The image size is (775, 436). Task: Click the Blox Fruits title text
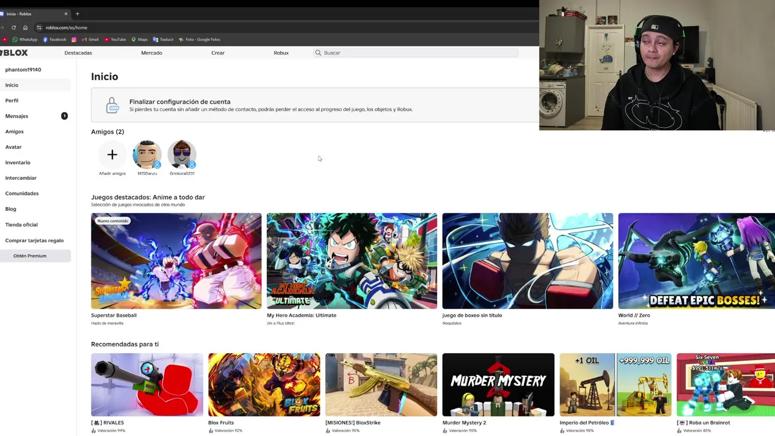click(x=221, y=423)
